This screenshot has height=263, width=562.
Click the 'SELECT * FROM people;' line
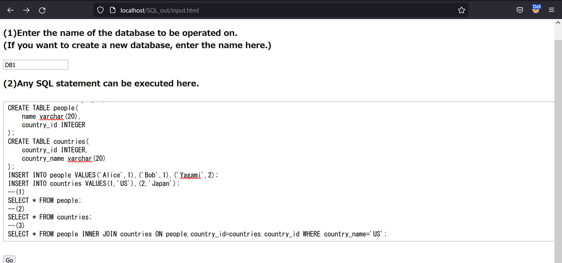pos(45,200)
